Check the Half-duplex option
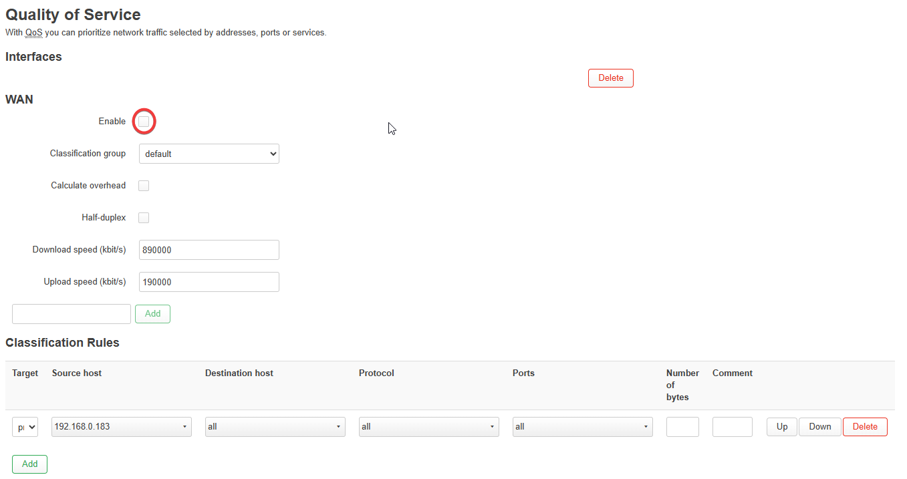The height and width of the screenshot is (479, 907). (x=144, y=218)
